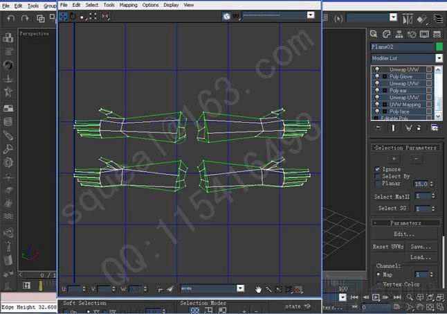Expand the Poly ear modifier entry
447x314 pixels.
[384, 91]
